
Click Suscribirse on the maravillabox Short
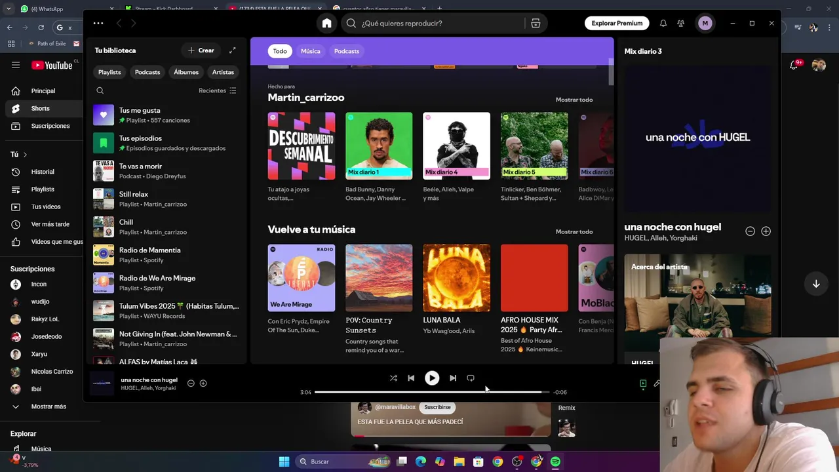(x=437, y=407)
